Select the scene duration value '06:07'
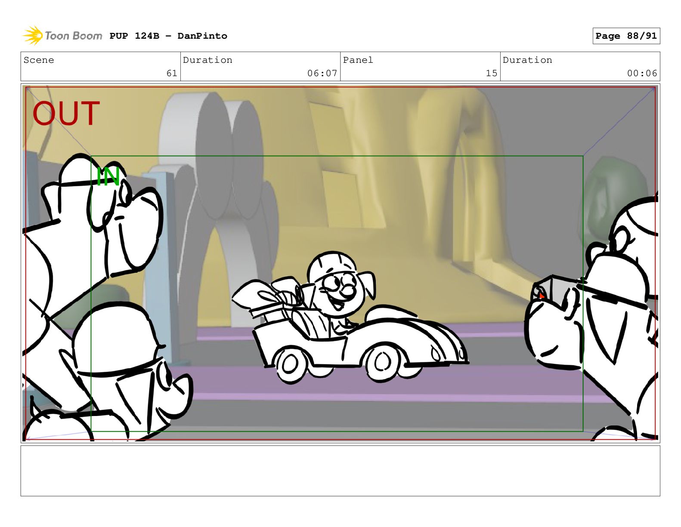This screenshot has height=527, width=681. (x=322, y=73)
